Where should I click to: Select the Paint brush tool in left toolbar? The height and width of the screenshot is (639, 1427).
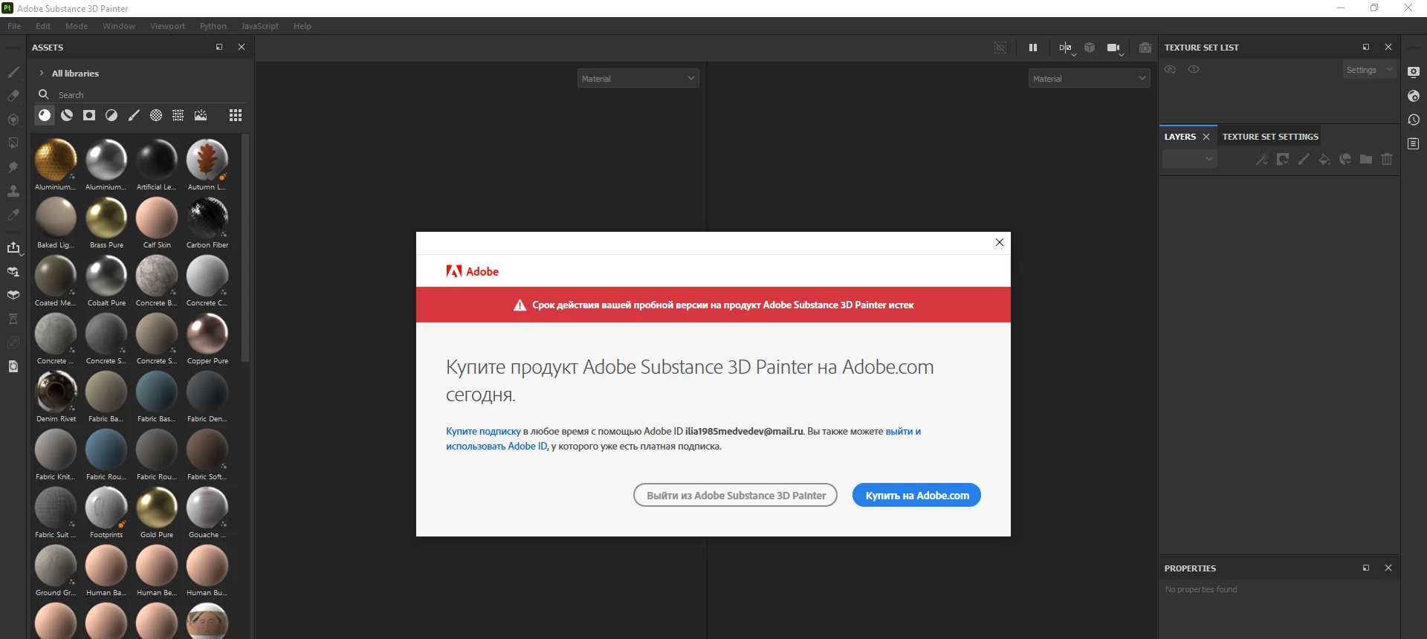pos(13,72)
